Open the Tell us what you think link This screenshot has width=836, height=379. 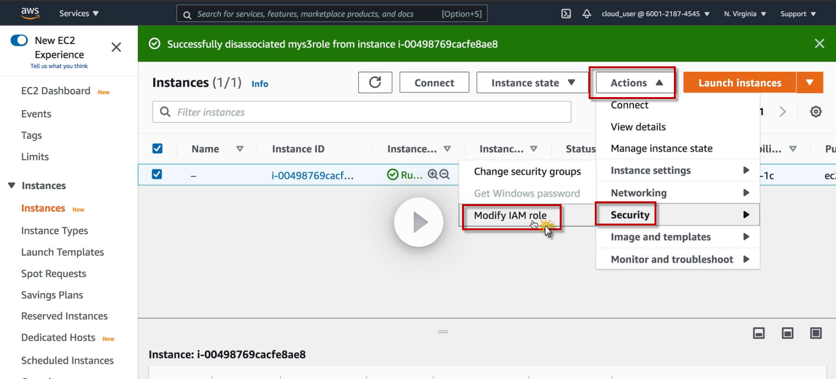(59, 66)
